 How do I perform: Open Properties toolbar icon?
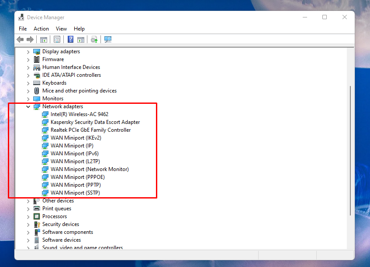(x=57, y=39)
